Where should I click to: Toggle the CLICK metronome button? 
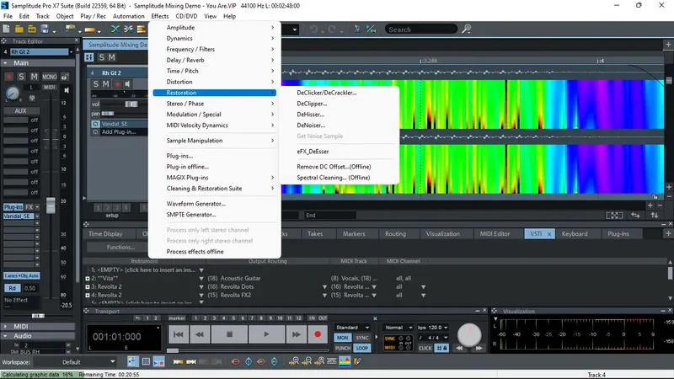pos(425,347)
